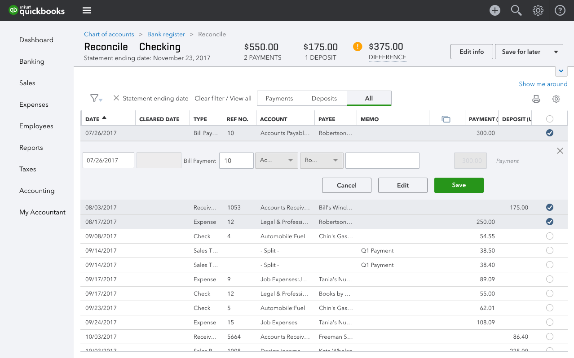Uncheck the 07/26/2017 Bill Payment row
574x358 pixels.
pos(550,133)
